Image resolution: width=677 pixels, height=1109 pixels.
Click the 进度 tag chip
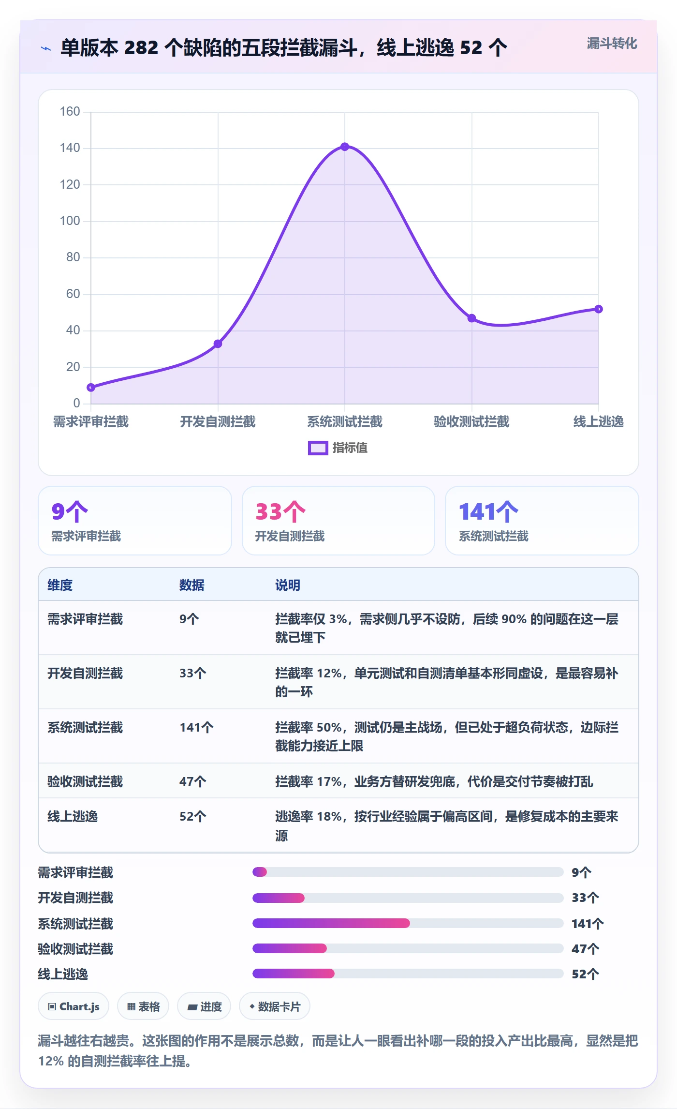coord(204,1006)
